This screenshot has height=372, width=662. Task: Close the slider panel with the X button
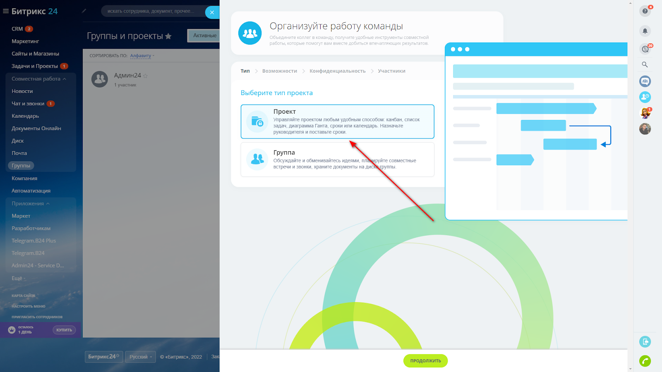click(x=212, y=12)
